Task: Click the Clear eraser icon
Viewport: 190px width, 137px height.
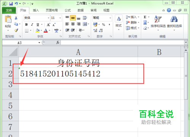Action: [x=145, y=28]
